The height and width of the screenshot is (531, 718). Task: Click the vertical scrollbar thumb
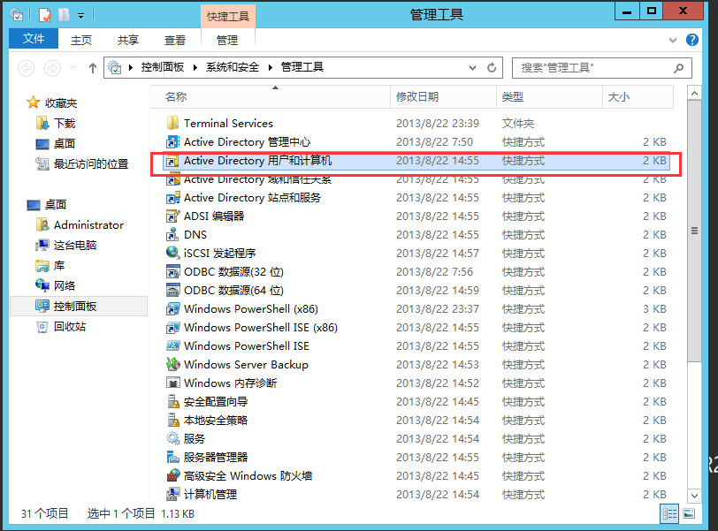[x=694, y=231]
